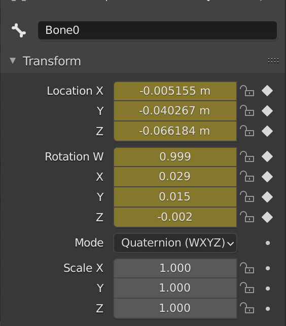Viewport: 286px width, 326px height.
Task: Click animate dot for Scale X
Action: pos(268,268)
